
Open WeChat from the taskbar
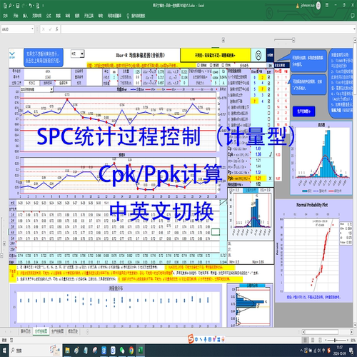(x=122, y=351)
